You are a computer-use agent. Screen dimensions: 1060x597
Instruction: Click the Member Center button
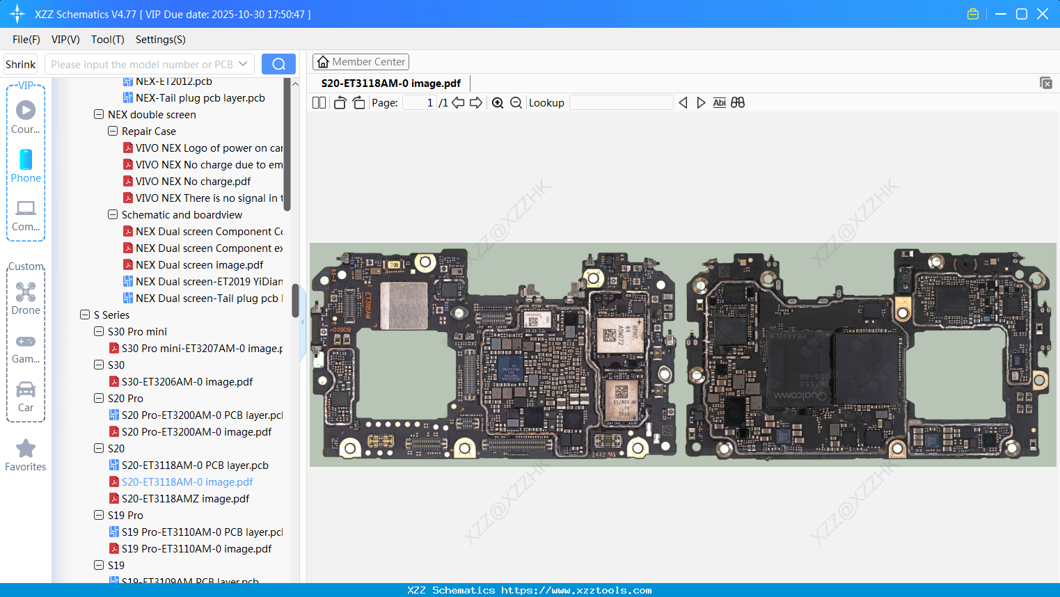point(361,62)
